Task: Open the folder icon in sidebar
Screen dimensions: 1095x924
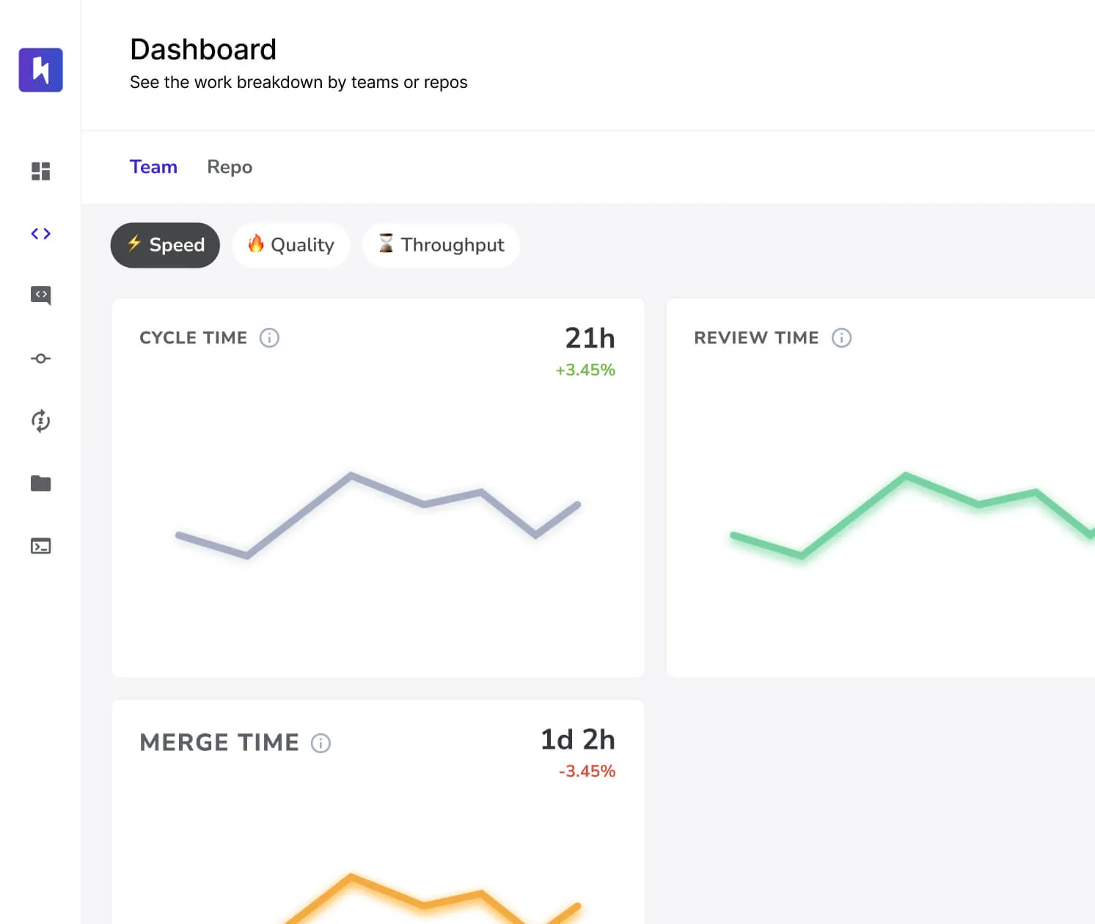Action: [40, 483]
